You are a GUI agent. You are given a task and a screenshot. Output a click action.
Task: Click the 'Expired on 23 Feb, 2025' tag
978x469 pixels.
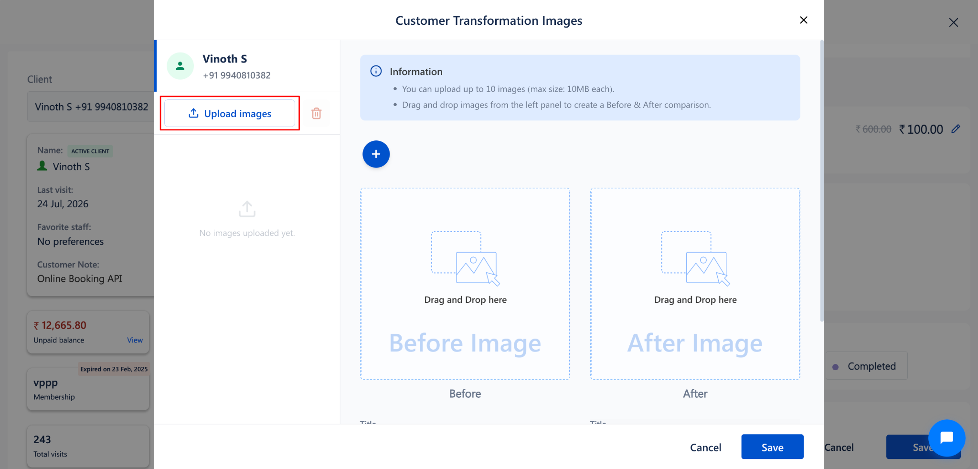point(114,369)
